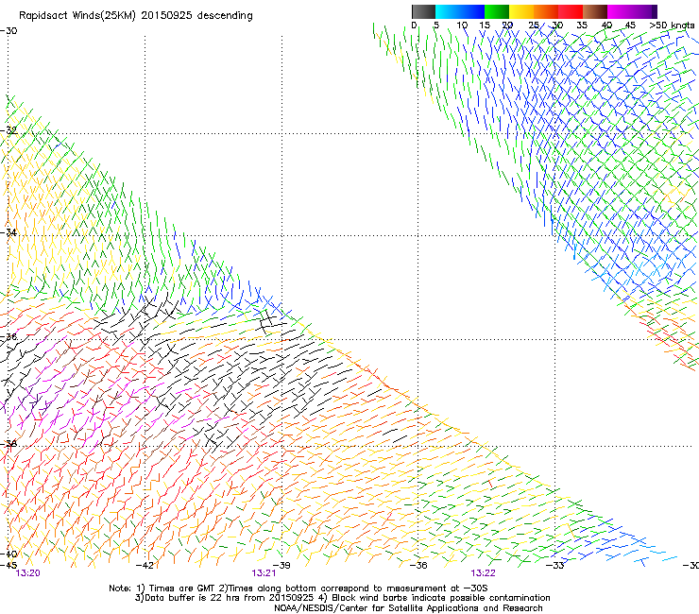Screen dimensions: 699x614
Task: Click the title 'Rapidsact Winds(25KM) 20150925 descending'
Action: tap(135, 16)
